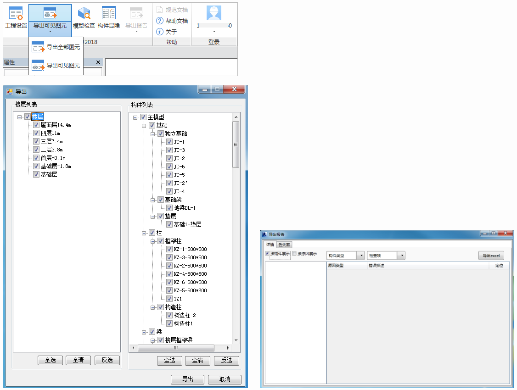Screen dimensions: 517x390
Task: Collapse the 主模型 tree node
Action: (x=135, y=117)
